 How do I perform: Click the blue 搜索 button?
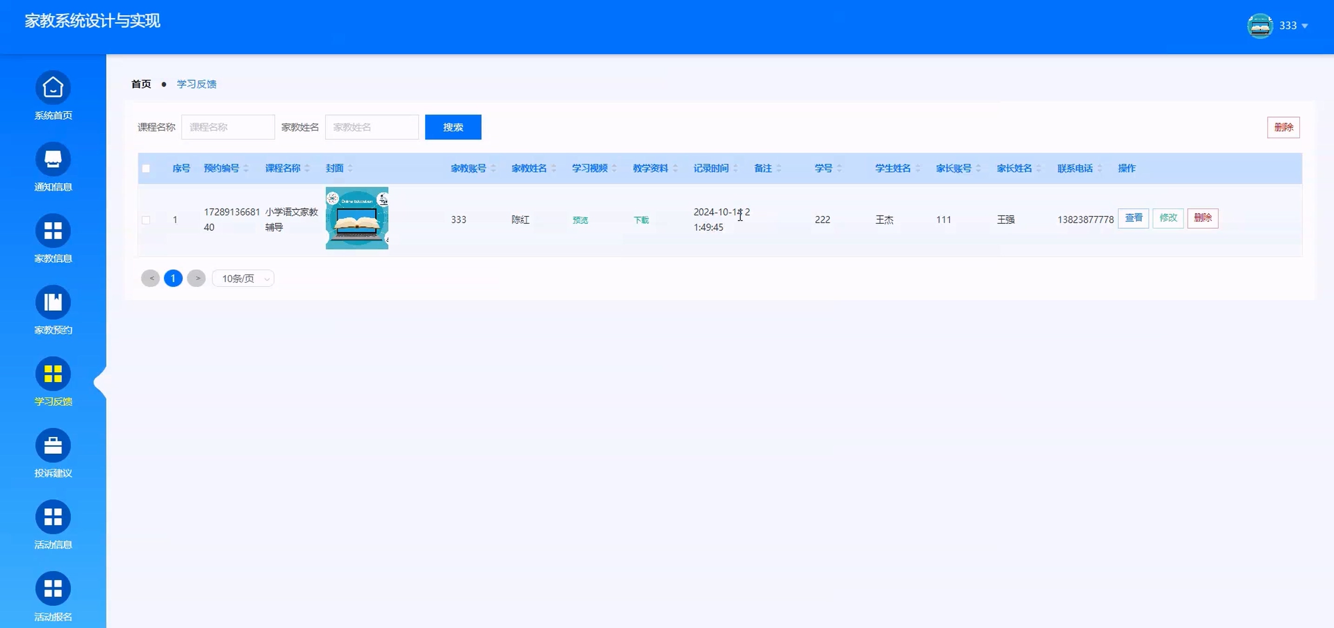pos(453,127)
